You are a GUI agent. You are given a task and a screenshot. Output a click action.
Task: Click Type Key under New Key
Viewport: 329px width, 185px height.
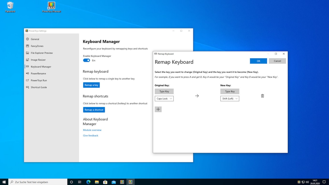pos(230,91)
